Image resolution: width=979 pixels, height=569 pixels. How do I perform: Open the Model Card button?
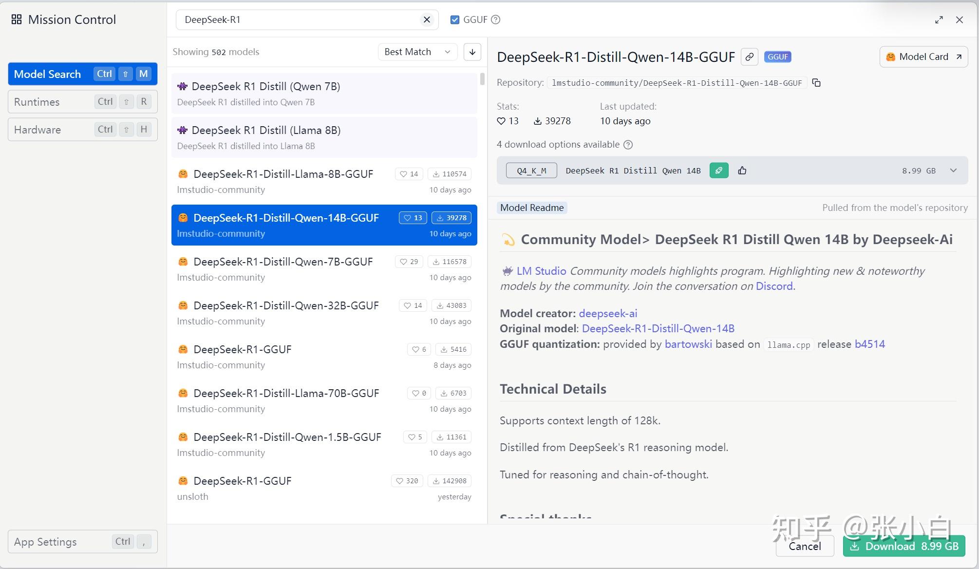(x=923, y=57)
